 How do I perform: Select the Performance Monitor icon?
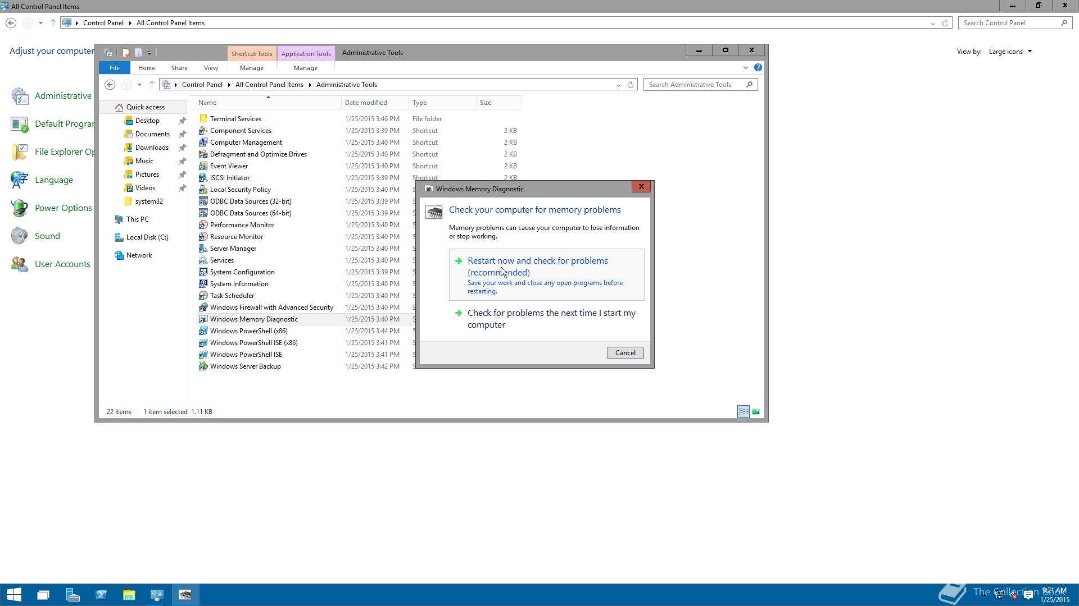203,225
